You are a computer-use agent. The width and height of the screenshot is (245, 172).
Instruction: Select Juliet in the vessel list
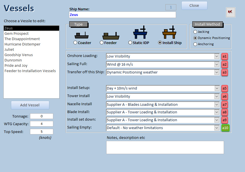tap(31, 49)
